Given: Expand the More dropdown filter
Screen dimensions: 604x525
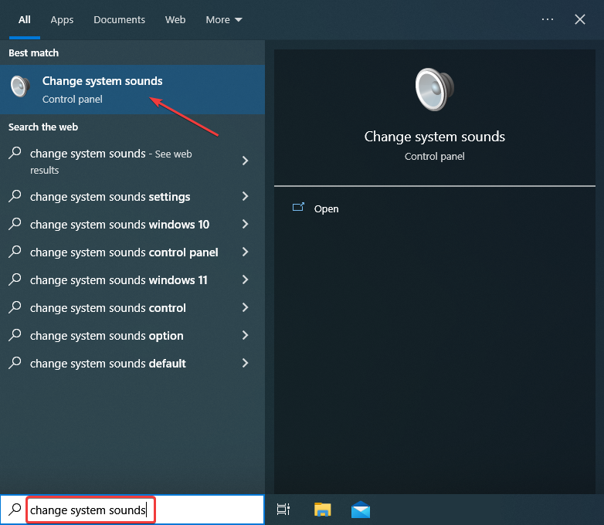Looking at the screenshot, I should pyautogui.click(x=224, y=19).
